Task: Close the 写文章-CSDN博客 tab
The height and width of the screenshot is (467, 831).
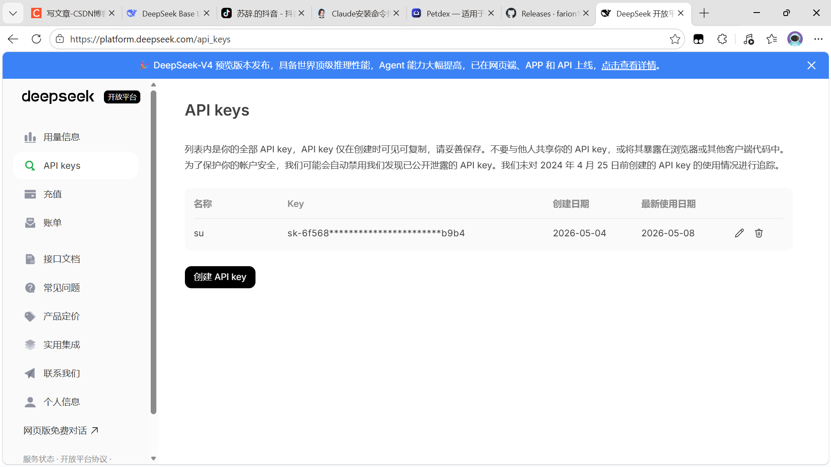Action: [x=112, y=13]
